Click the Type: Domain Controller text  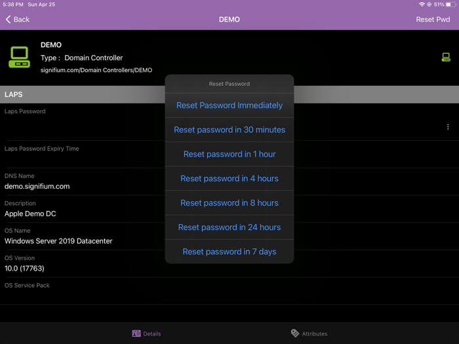point(82,58)
